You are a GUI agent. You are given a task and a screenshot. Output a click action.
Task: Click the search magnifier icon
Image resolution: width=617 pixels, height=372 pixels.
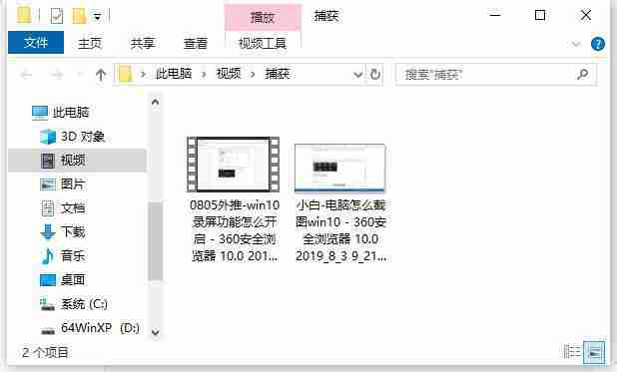point(582,74)
